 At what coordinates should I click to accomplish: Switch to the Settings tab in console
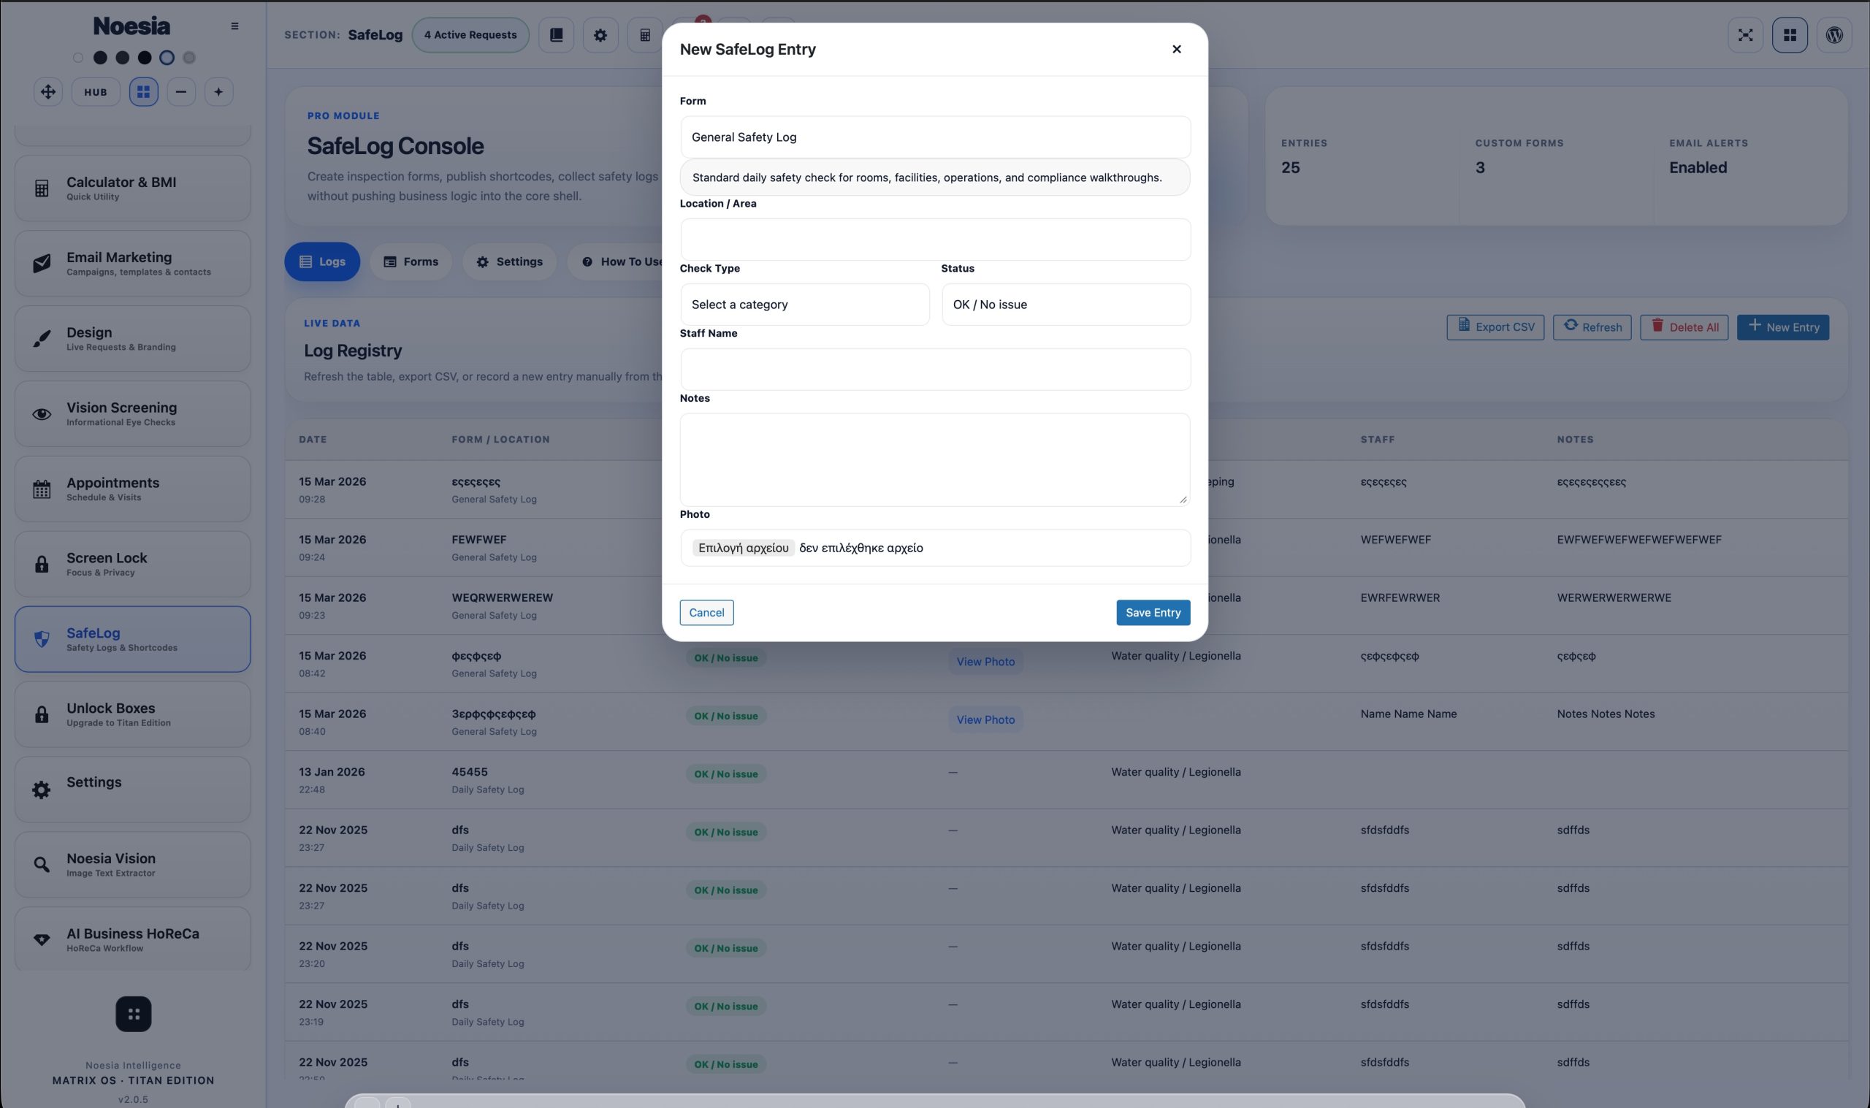point(509,262)
